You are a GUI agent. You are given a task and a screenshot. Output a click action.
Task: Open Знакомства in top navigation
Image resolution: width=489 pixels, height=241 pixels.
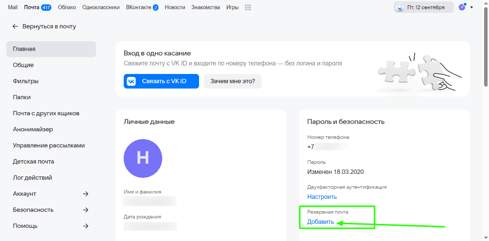[x=205, y=7]
